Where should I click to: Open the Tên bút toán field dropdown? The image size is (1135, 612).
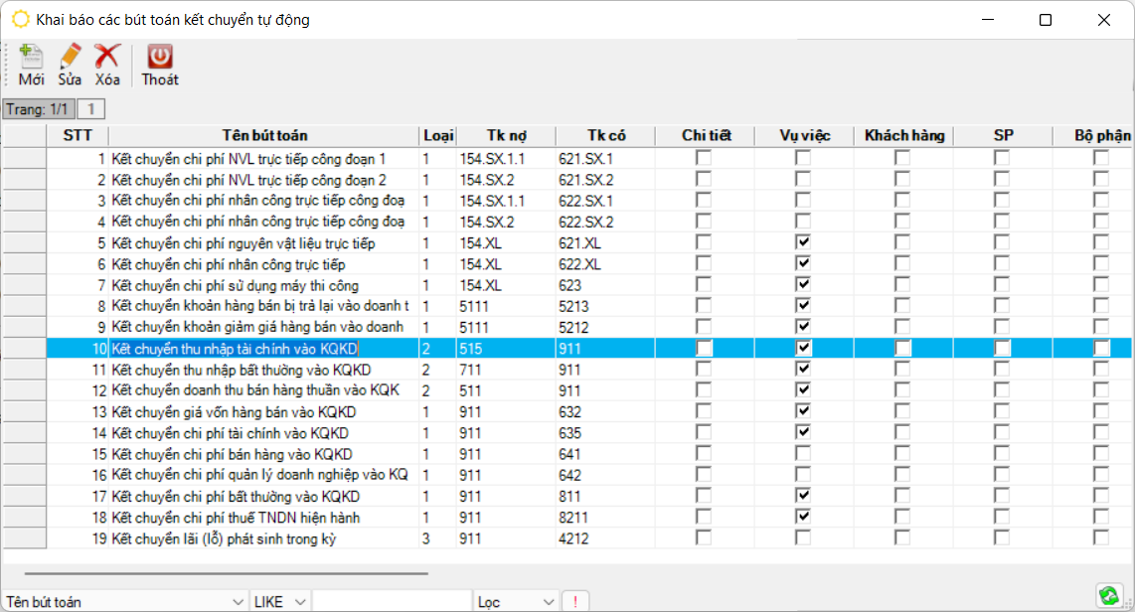click(238, 602)
